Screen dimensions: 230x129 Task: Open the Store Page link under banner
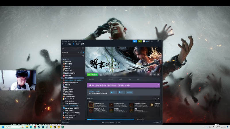(x=91, y=79)
